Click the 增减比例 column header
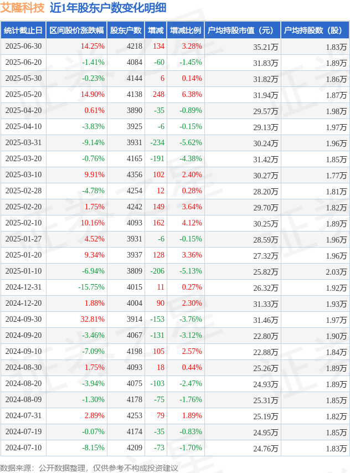Viewport: 350px width, 473px height. (x=186, y=30)
